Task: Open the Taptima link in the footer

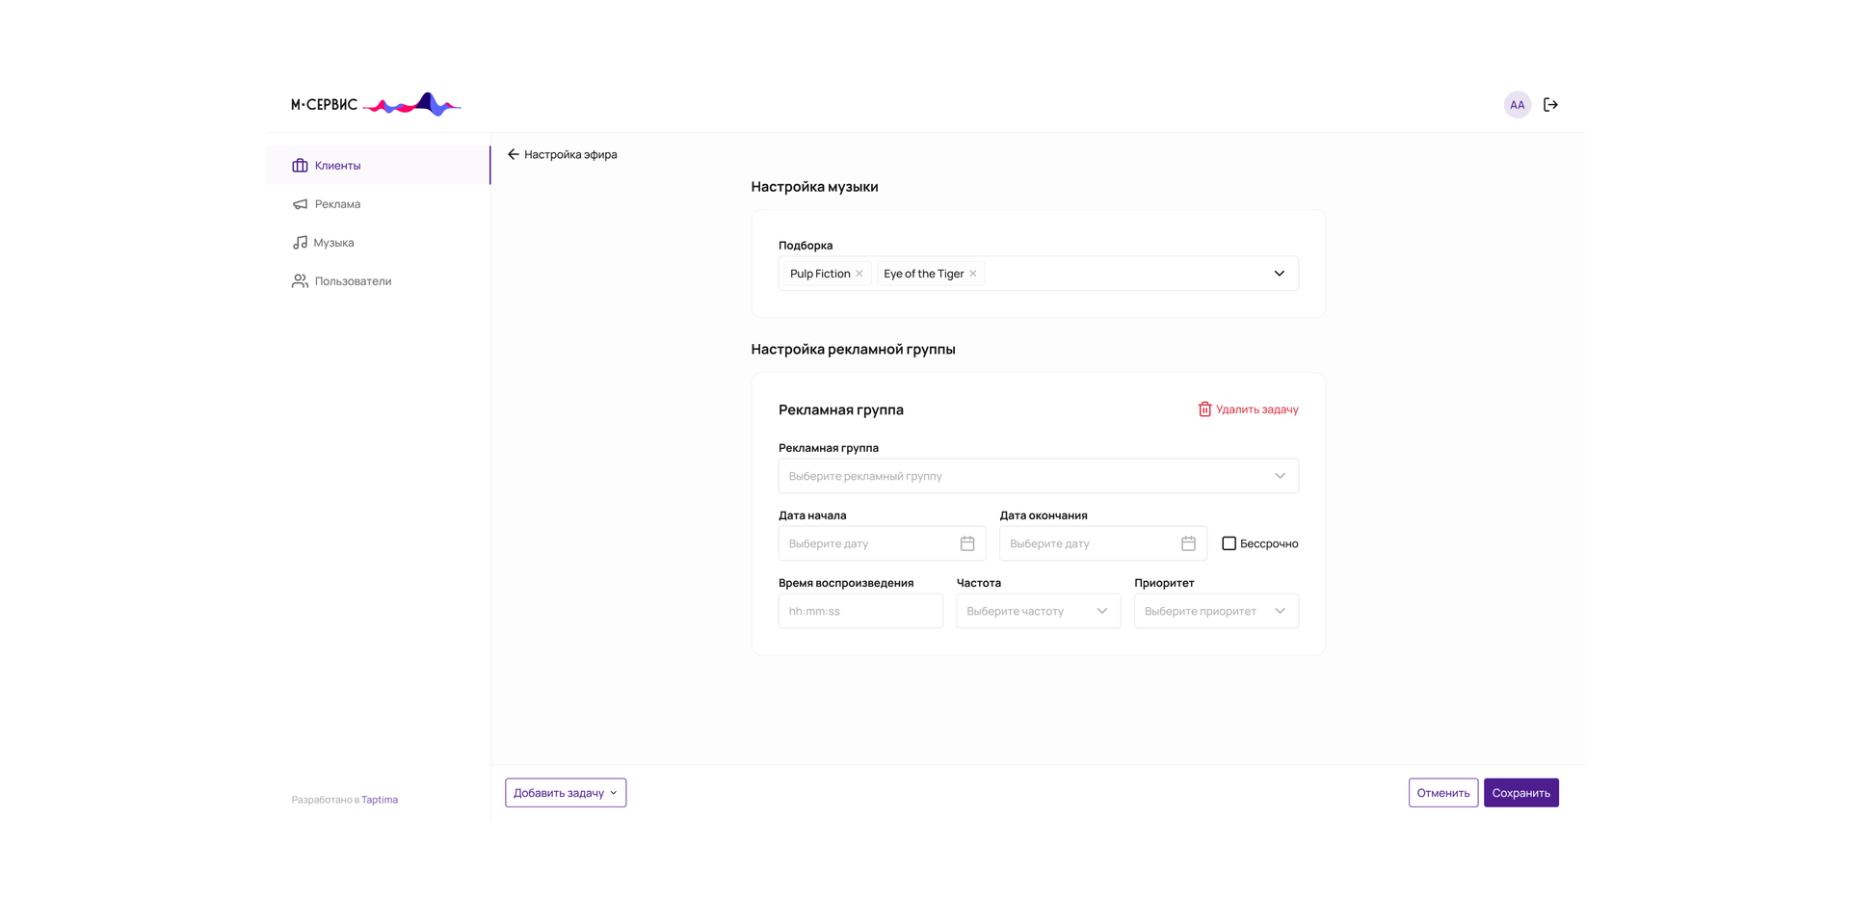Action: [x=380, y=799]
